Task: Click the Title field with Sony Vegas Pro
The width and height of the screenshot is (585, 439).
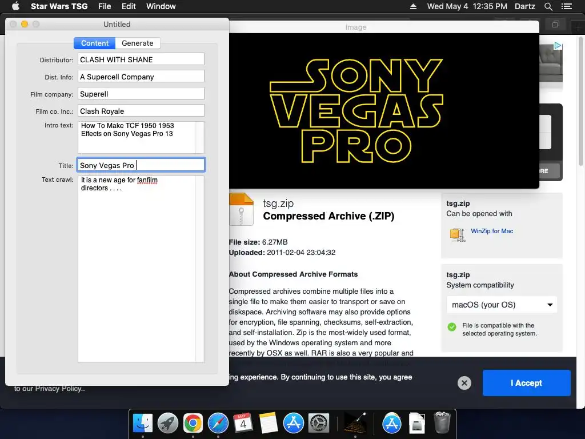Action: coord(141,165)
